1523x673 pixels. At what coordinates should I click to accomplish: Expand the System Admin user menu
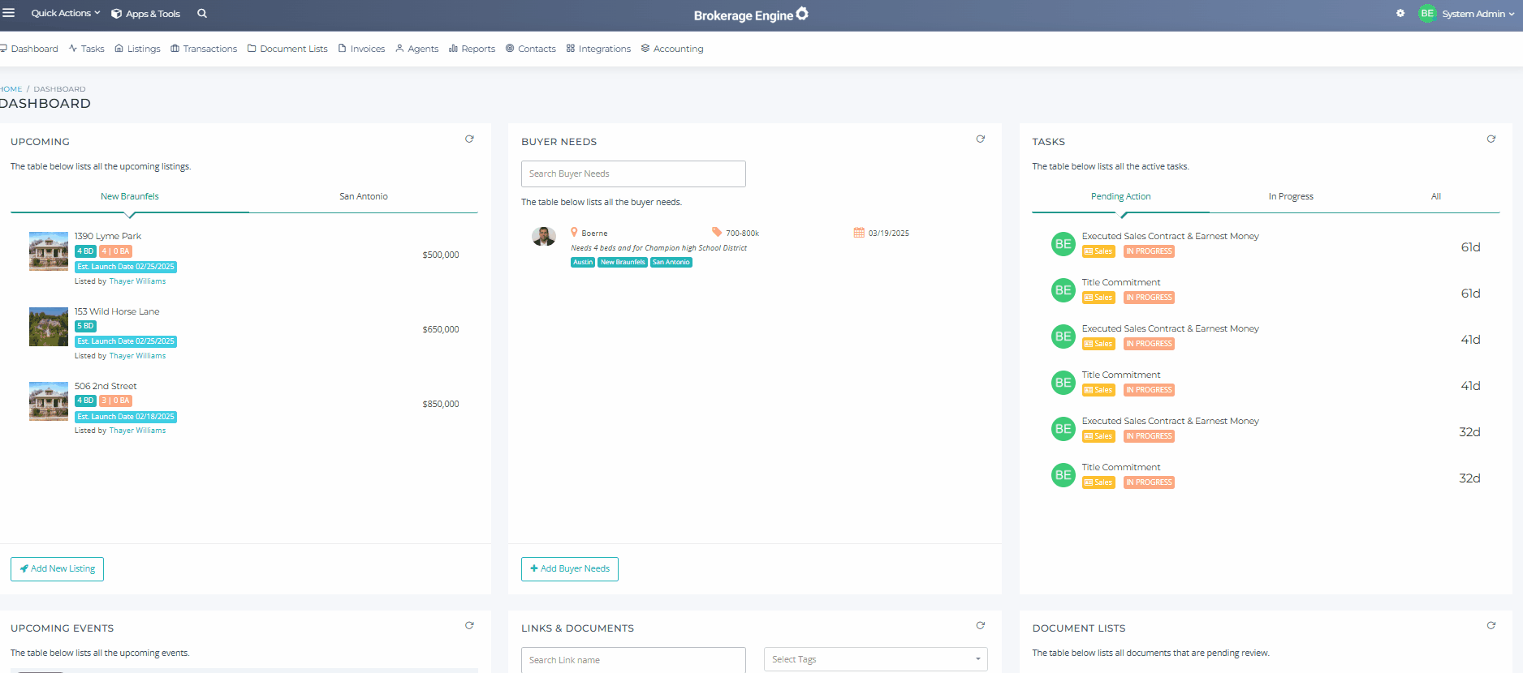(1478, 14)
